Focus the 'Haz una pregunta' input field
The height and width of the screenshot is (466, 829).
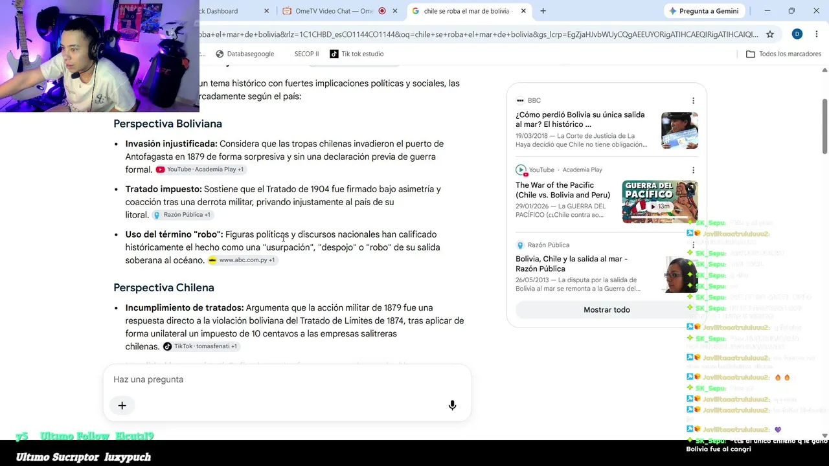coord(287,379)
